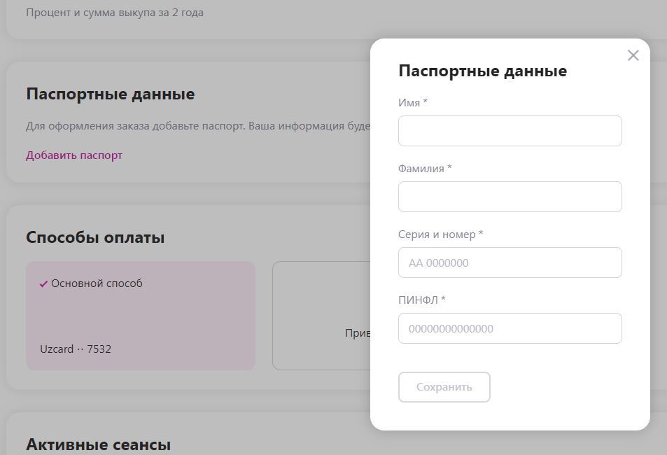Click the Имя input field

pos(510,131)
